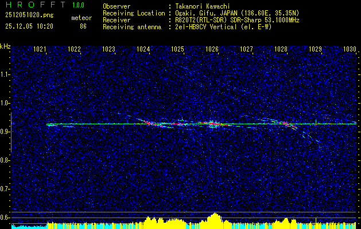361x229 pixels.
Task: Select the version number 1.0.0
Action: click(78, 5)
